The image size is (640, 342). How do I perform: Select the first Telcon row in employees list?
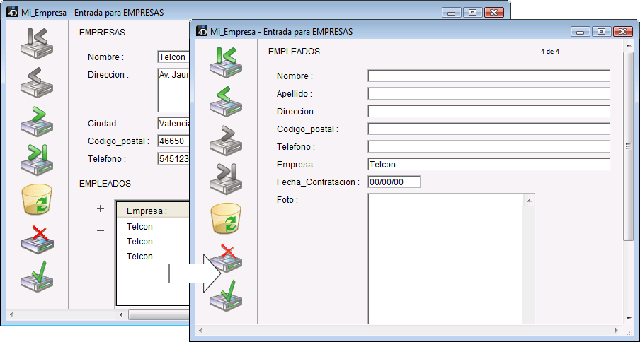(x=140, y=227)
